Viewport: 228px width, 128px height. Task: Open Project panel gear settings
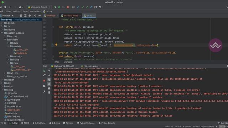click(35, 16)
